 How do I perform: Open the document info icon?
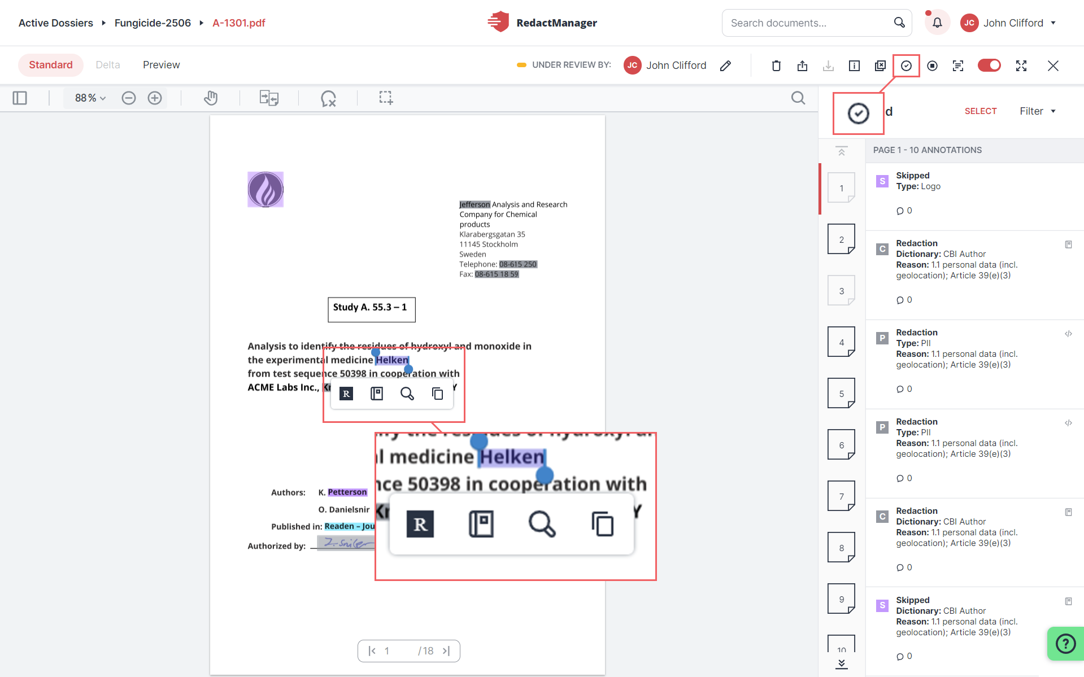click(x=854, y=65)
